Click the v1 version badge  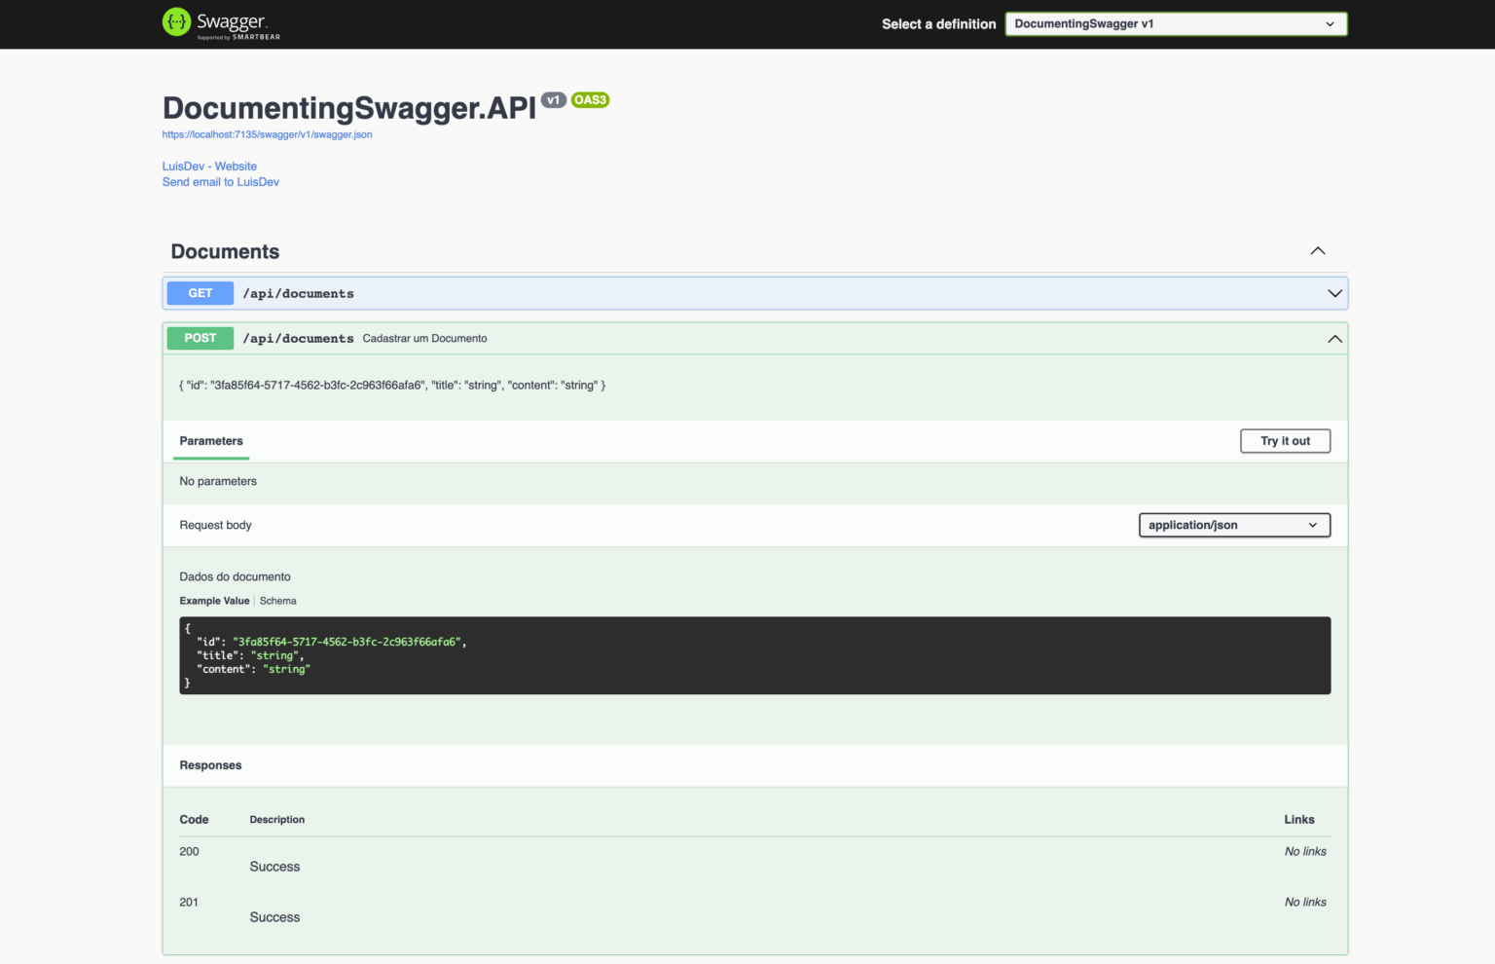[x=554, y=98]
